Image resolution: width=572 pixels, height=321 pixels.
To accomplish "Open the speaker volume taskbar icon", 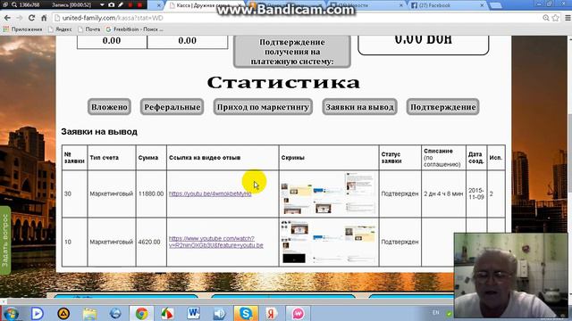I will point(219,313).
